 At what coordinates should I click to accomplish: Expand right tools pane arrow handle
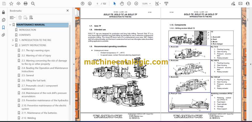[250, 64]
